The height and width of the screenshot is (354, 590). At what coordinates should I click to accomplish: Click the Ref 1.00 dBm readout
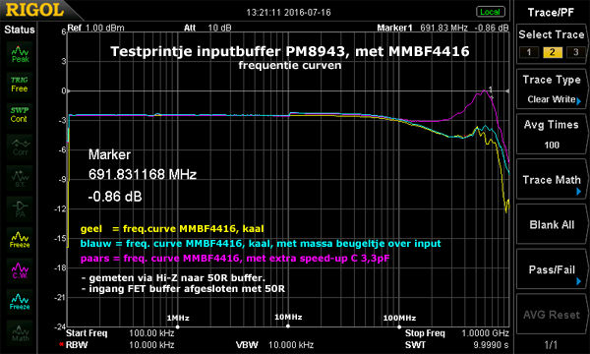point(95,28)
